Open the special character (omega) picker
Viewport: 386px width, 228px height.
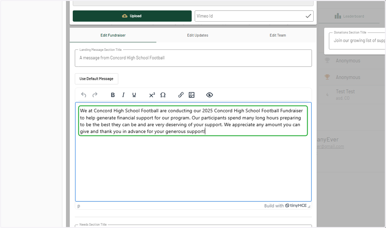pyautogui.click(x=163, y=95)
